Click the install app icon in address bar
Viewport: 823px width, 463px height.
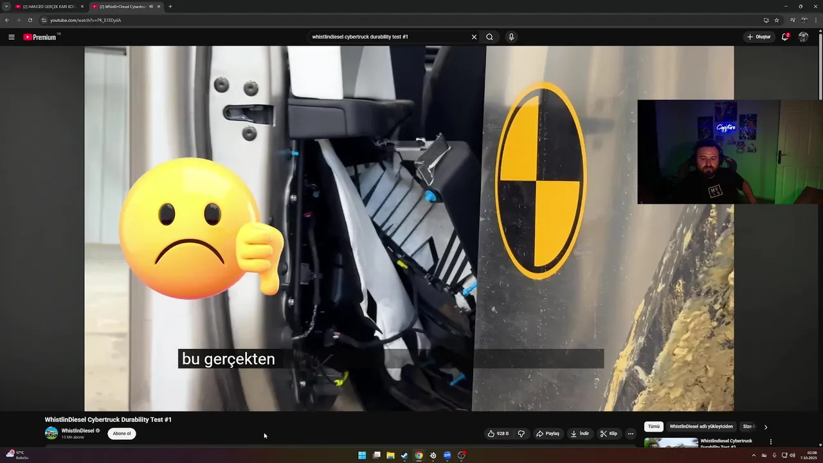pos(766,20)
